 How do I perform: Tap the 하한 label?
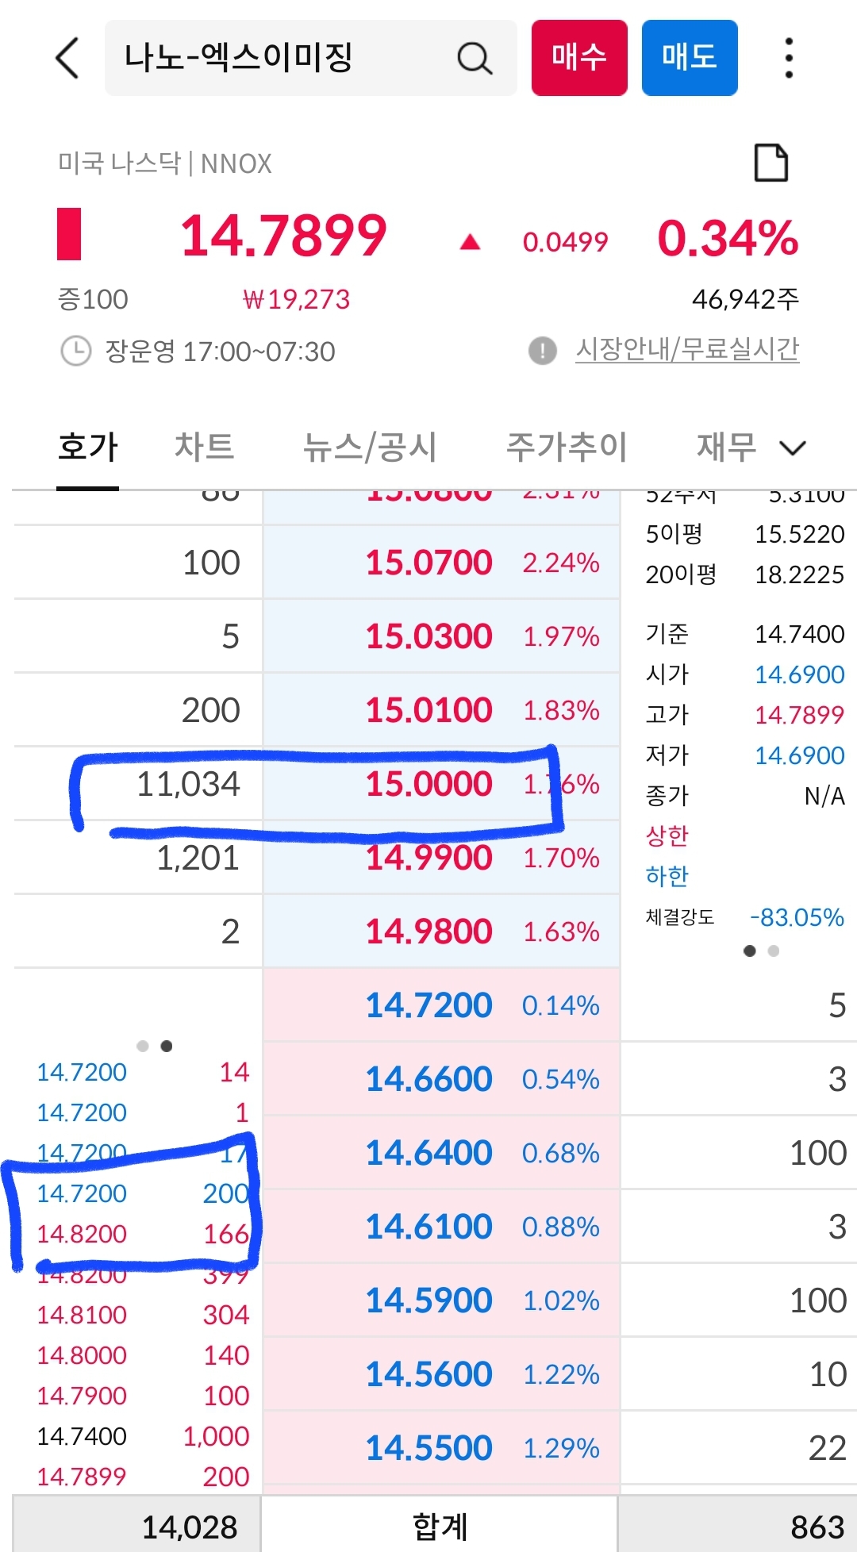667,876
